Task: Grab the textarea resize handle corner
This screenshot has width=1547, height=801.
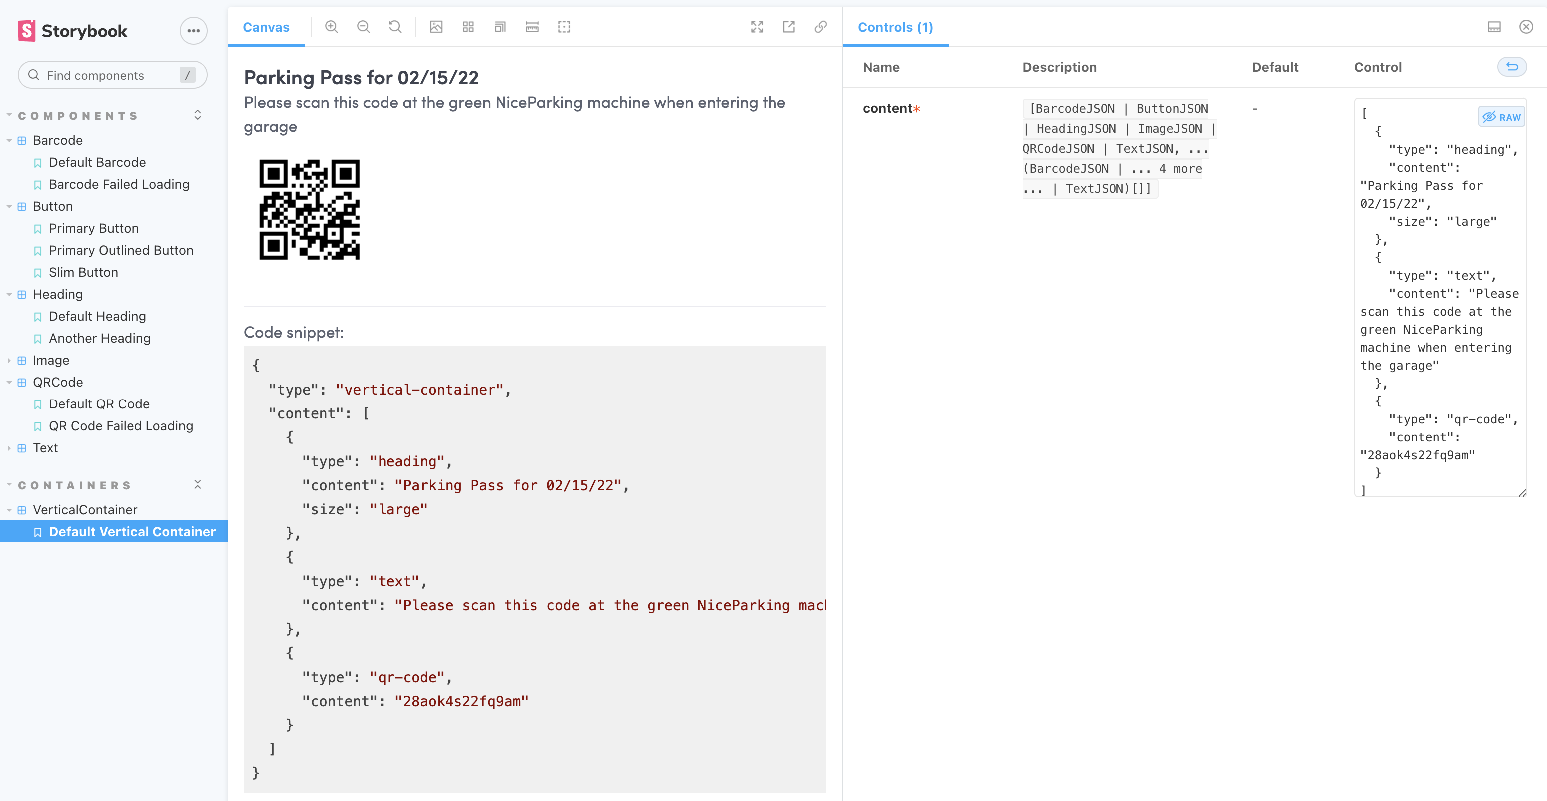Action: 1522,492
